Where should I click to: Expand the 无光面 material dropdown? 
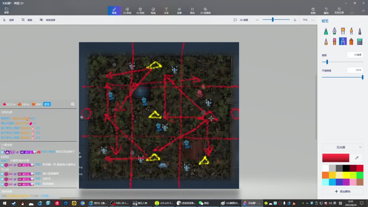pos(342,147)
